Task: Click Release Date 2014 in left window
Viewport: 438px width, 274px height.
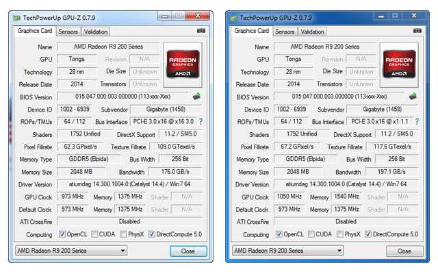Action: (x=77, y=84)
